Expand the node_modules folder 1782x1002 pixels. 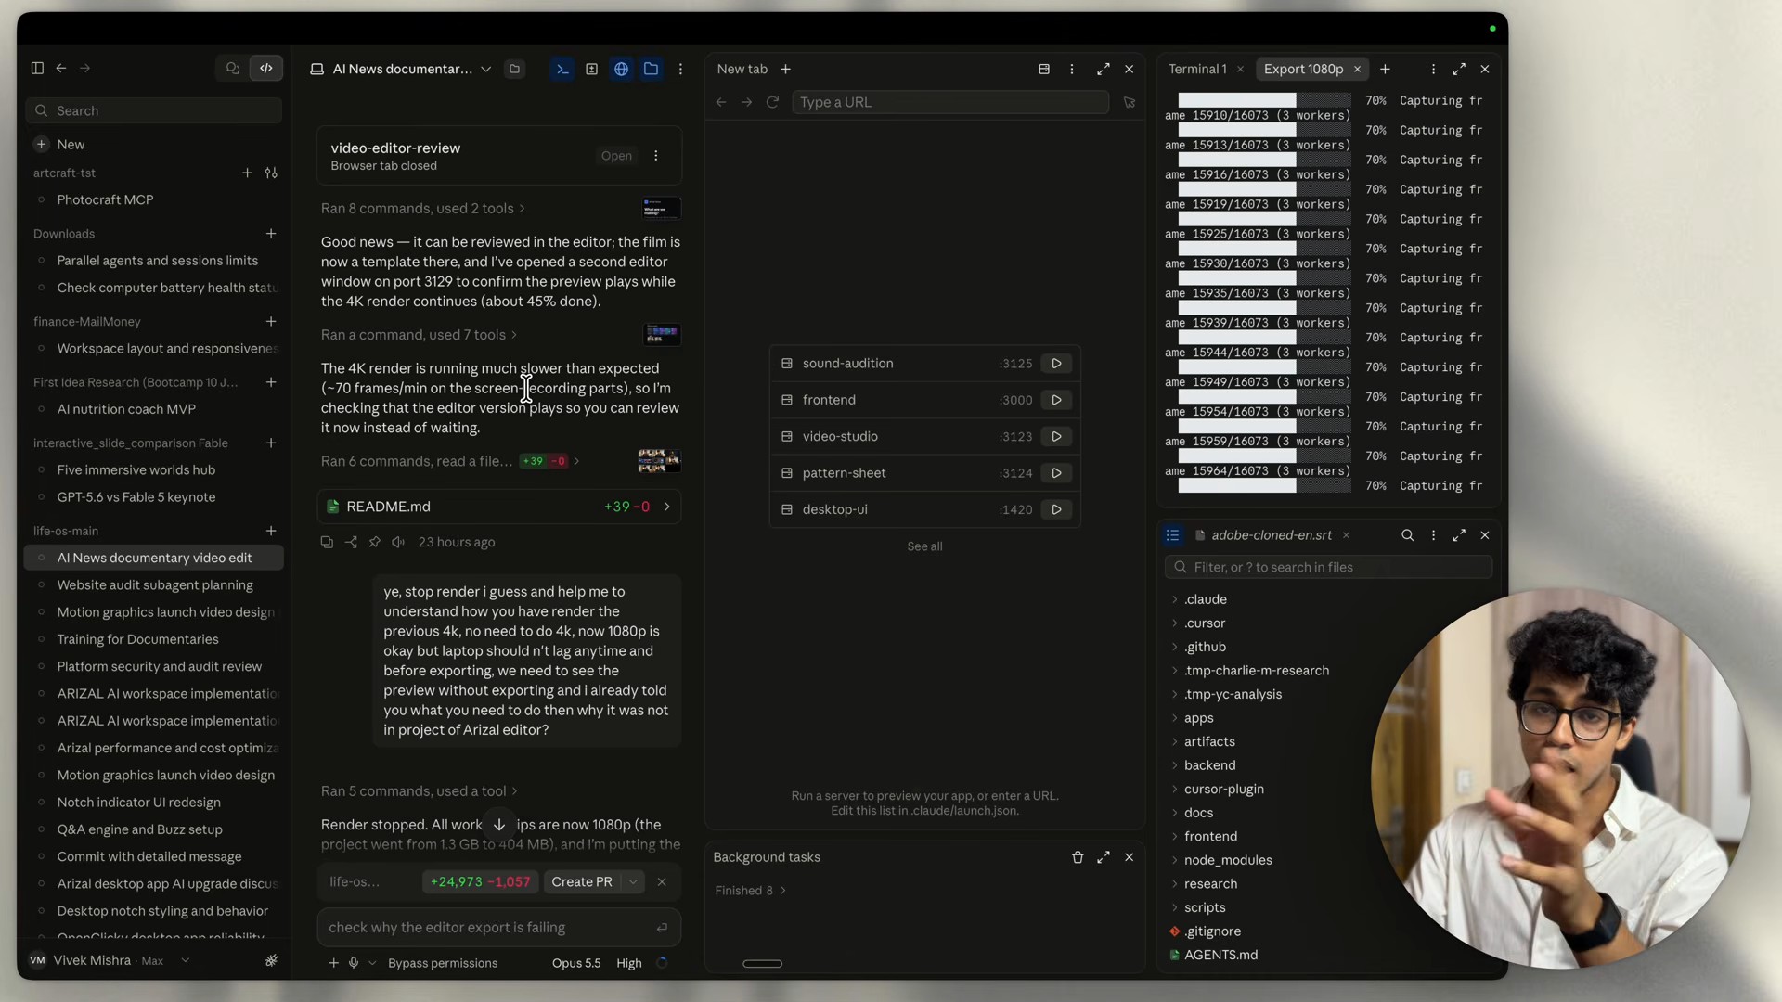click(1175, 860)
